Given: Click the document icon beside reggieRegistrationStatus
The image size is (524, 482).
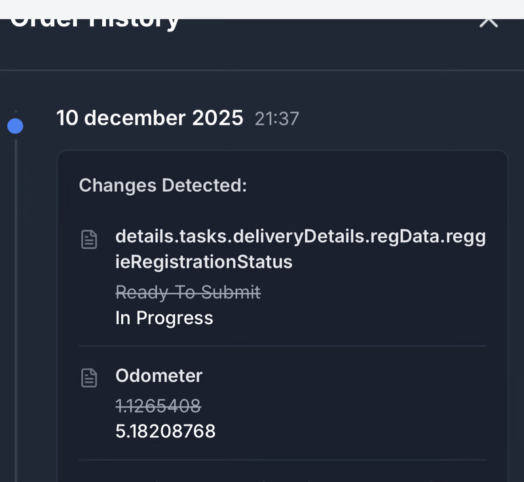Looking at the screenshot, I should pyautogui.click(x=89, y=239).
